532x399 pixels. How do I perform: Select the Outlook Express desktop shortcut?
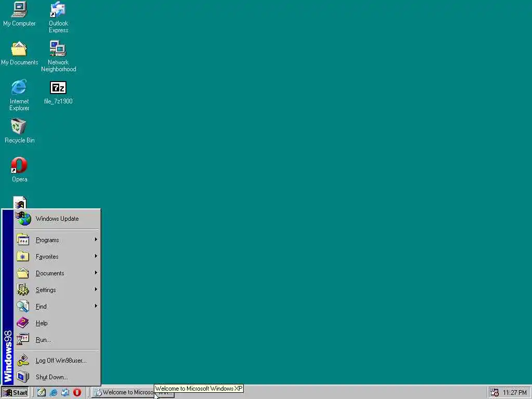(58, 17)
